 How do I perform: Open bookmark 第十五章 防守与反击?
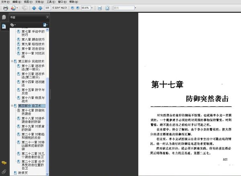point(33,91)
